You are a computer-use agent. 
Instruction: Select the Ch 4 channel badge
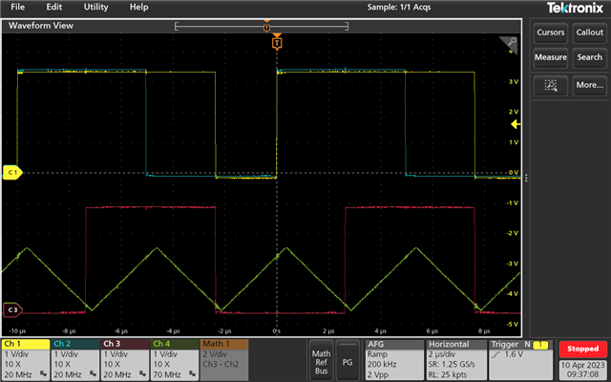[x=174, y=359]
